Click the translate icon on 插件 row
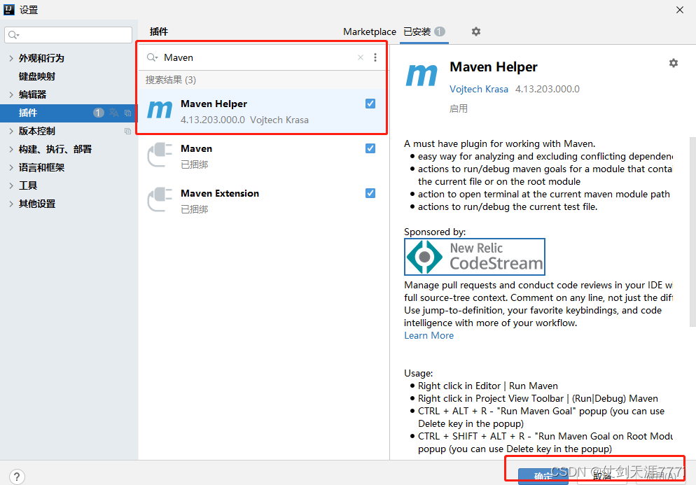696x485 pixels. [x=114, y=113]
